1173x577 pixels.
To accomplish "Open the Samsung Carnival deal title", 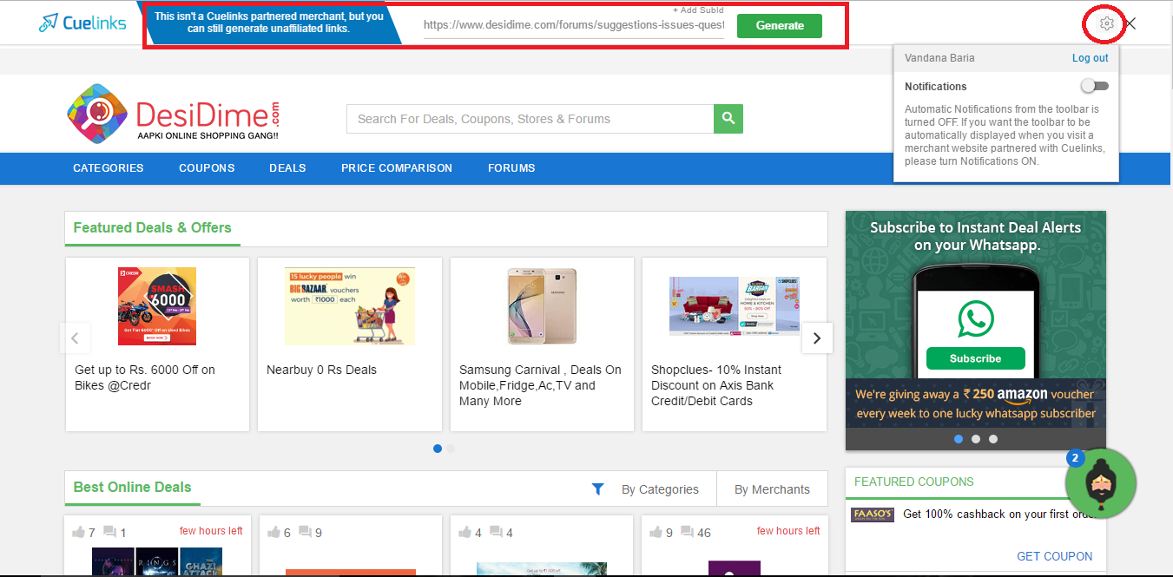I will [540, 385].
